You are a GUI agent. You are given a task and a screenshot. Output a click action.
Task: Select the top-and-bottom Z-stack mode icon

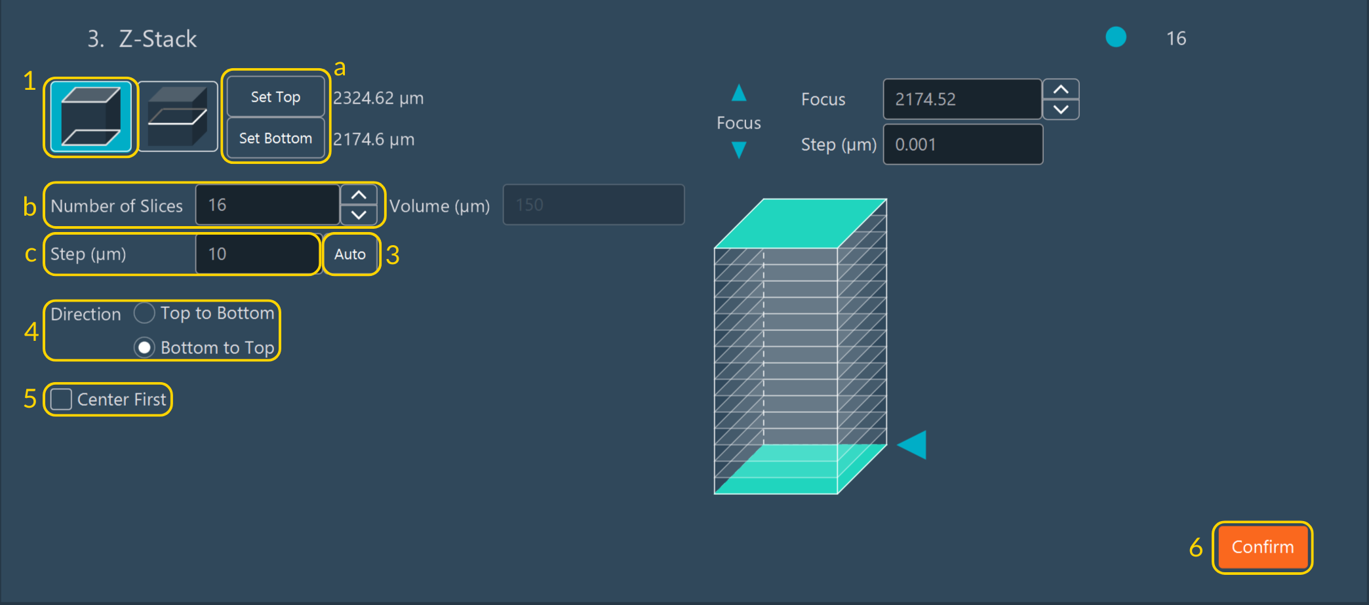90,117
